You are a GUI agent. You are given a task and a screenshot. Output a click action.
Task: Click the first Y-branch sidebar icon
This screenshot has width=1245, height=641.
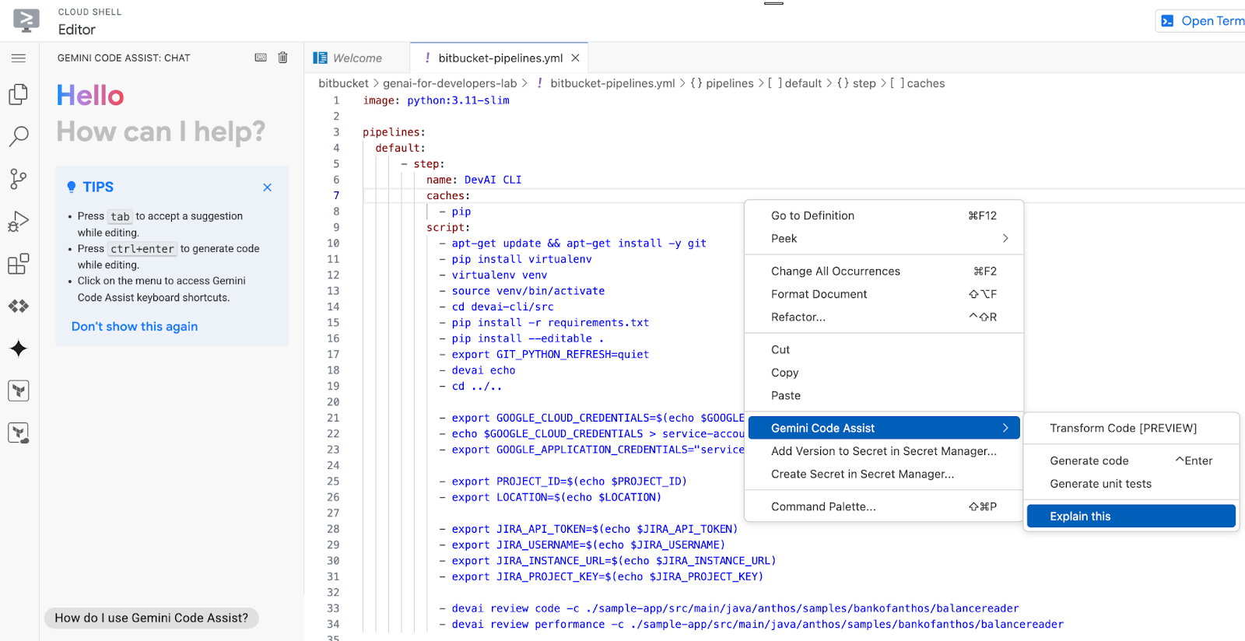tap(19, 391)
